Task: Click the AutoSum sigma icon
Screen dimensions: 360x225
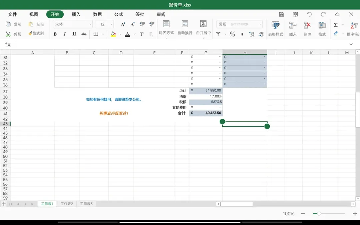Action: (336, 25)
